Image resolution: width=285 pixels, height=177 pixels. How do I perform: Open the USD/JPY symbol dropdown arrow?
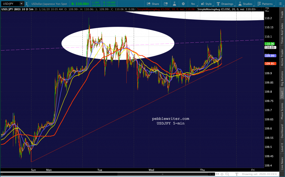(x=21, y=4)
